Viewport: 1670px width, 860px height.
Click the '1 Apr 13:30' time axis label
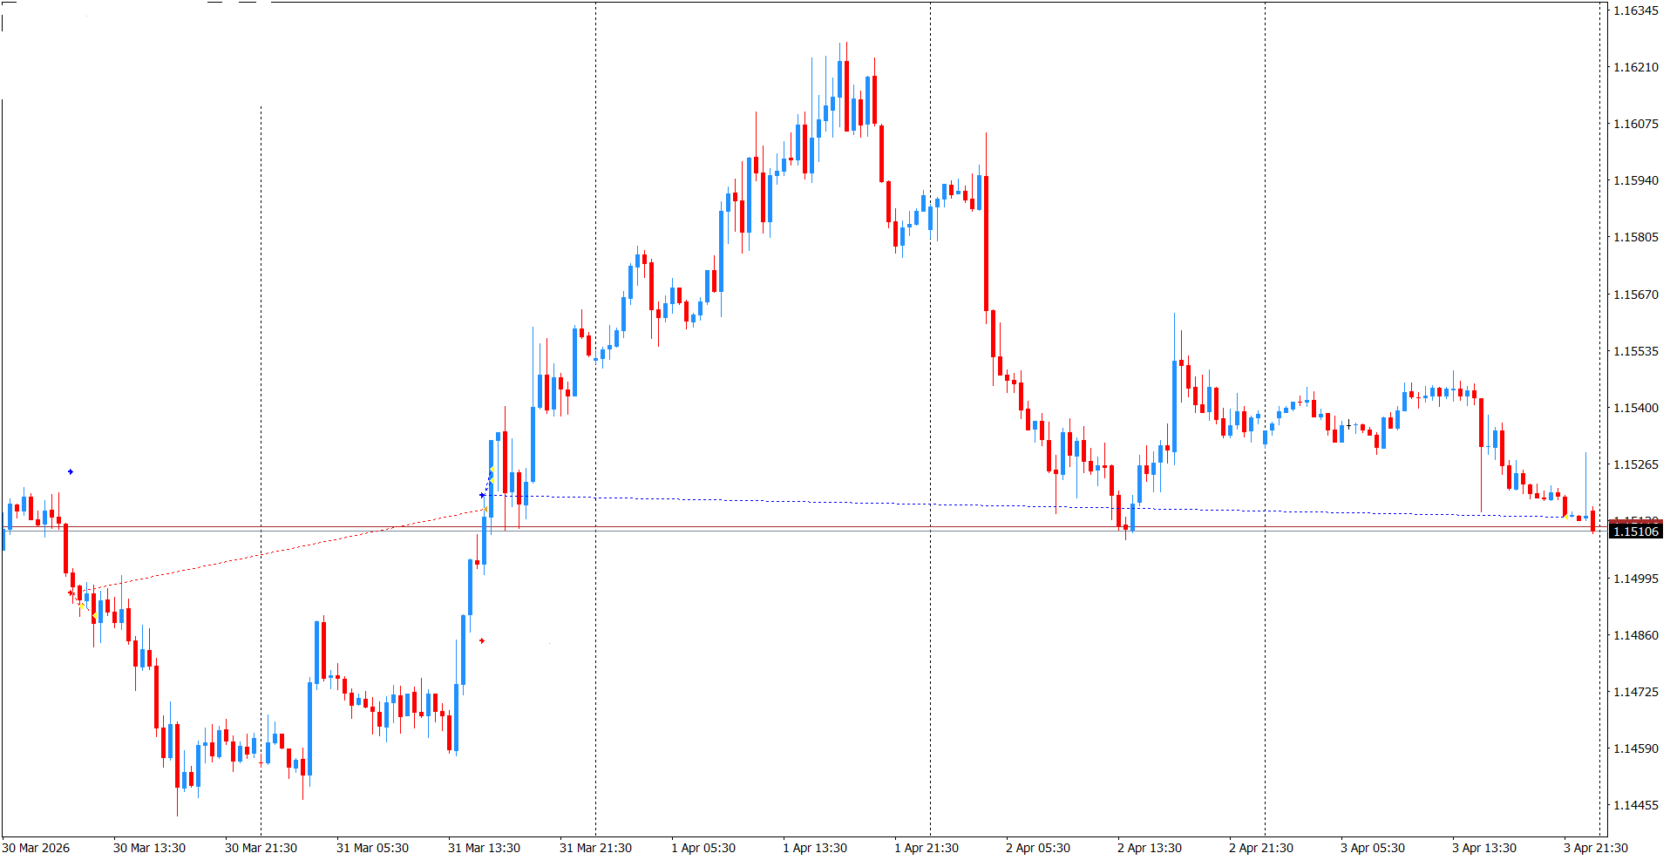coord(814,848)
